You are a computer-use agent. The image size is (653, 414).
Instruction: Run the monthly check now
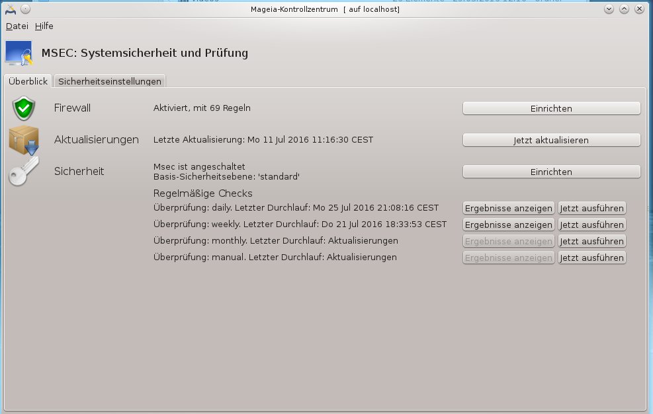coord(591,242)
